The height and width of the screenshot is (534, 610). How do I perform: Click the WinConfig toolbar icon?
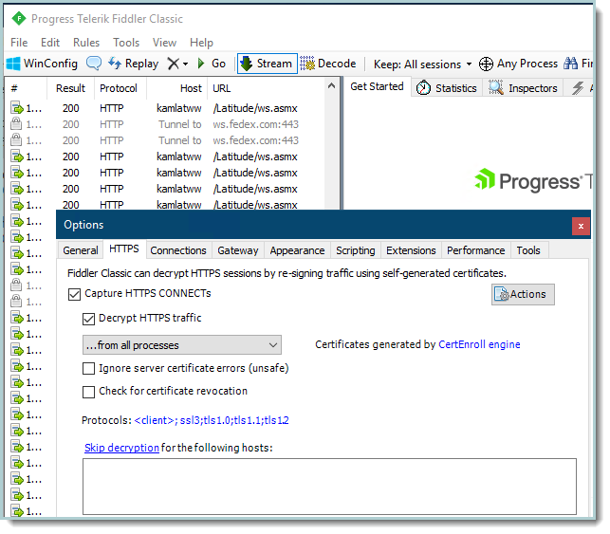14,64
